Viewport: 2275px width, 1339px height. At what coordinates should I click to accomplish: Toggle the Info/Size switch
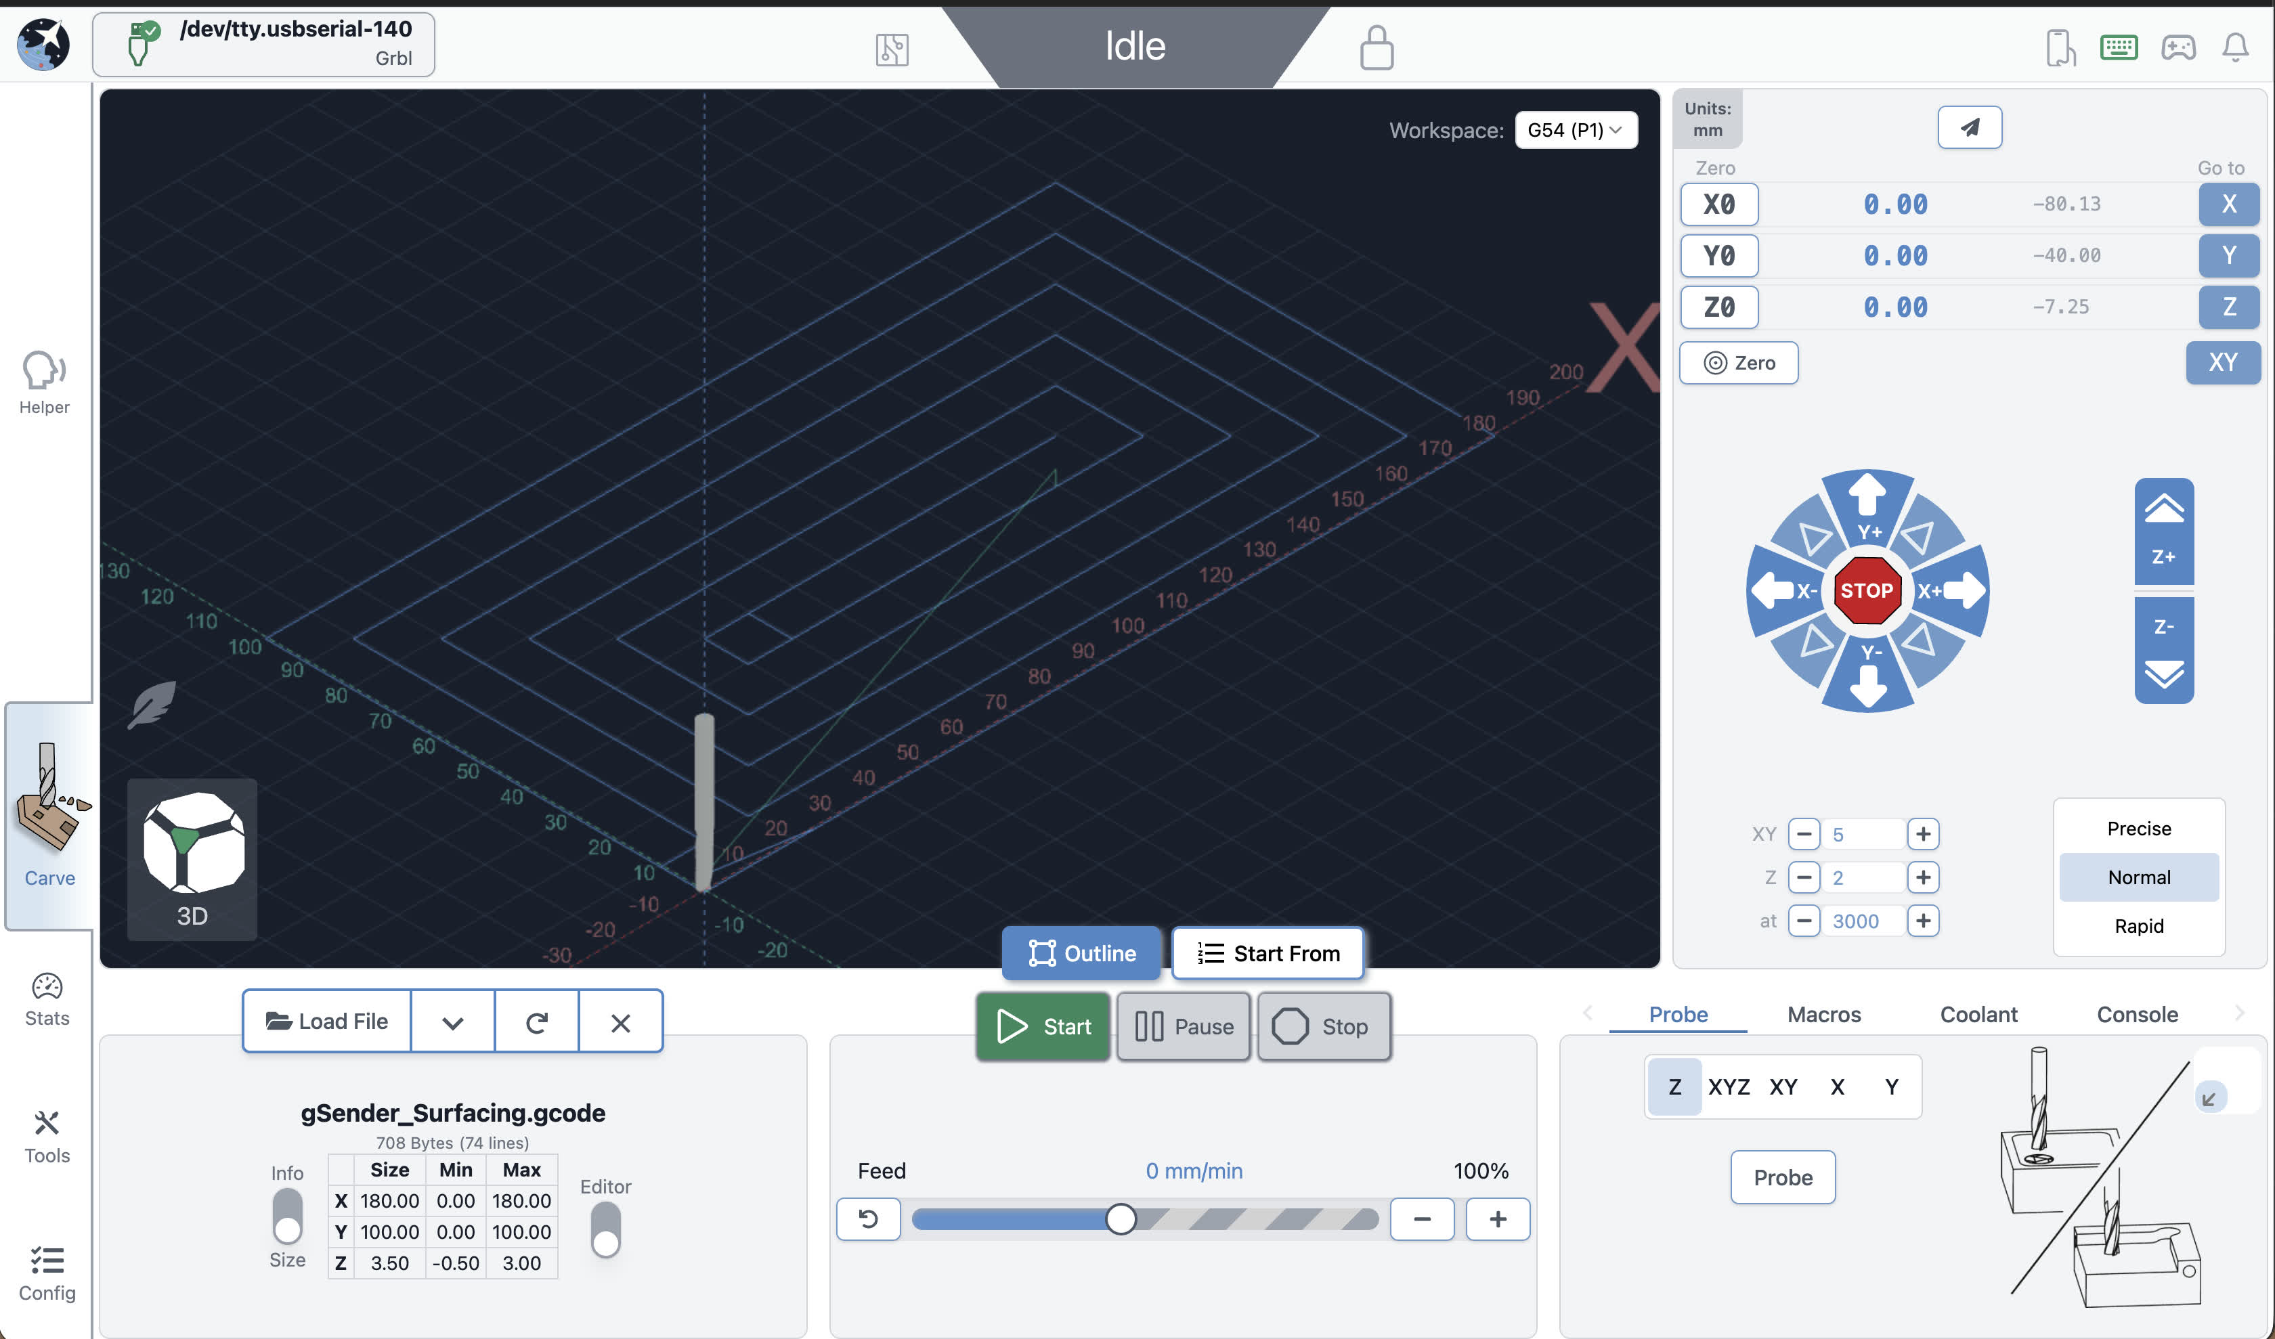[x=287, y=1215]
